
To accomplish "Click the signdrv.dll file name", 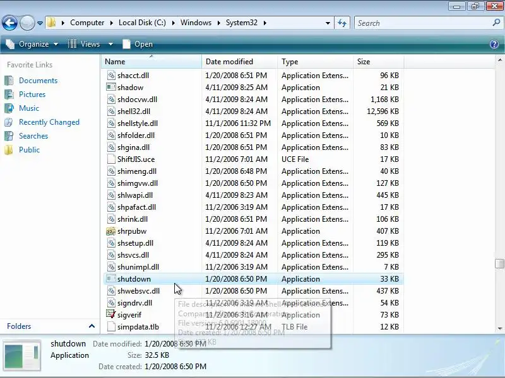I will (134, 303).
